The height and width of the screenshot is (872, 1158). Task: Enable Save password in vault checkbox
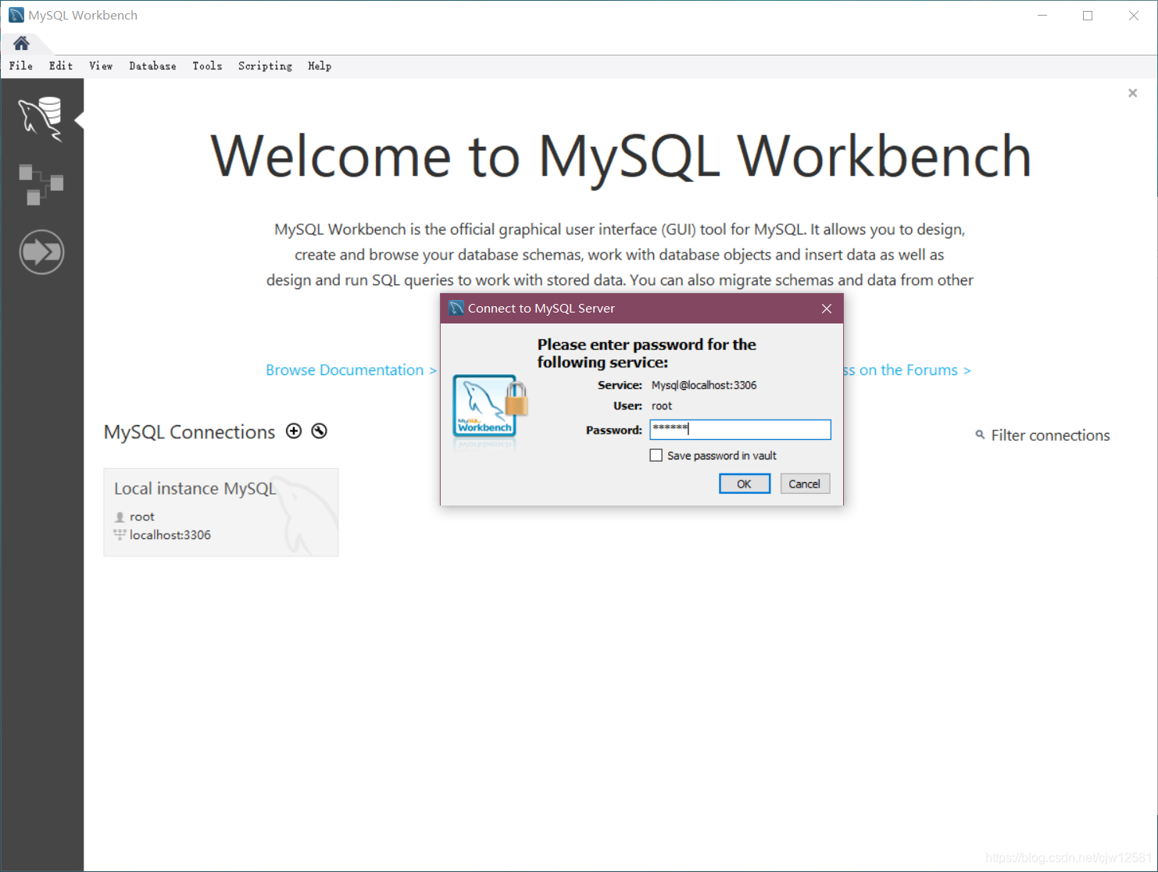656,456
